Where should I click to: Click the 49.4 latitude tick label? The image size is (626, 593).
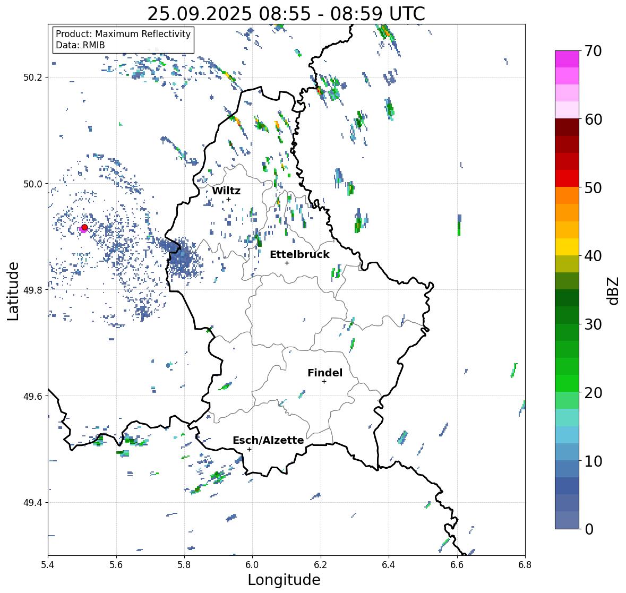[33, 502]
